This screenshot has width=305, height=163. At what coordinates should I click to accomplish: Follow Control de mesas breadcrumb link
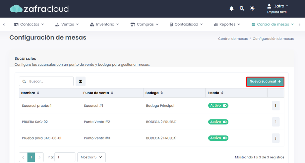[233, 39]
